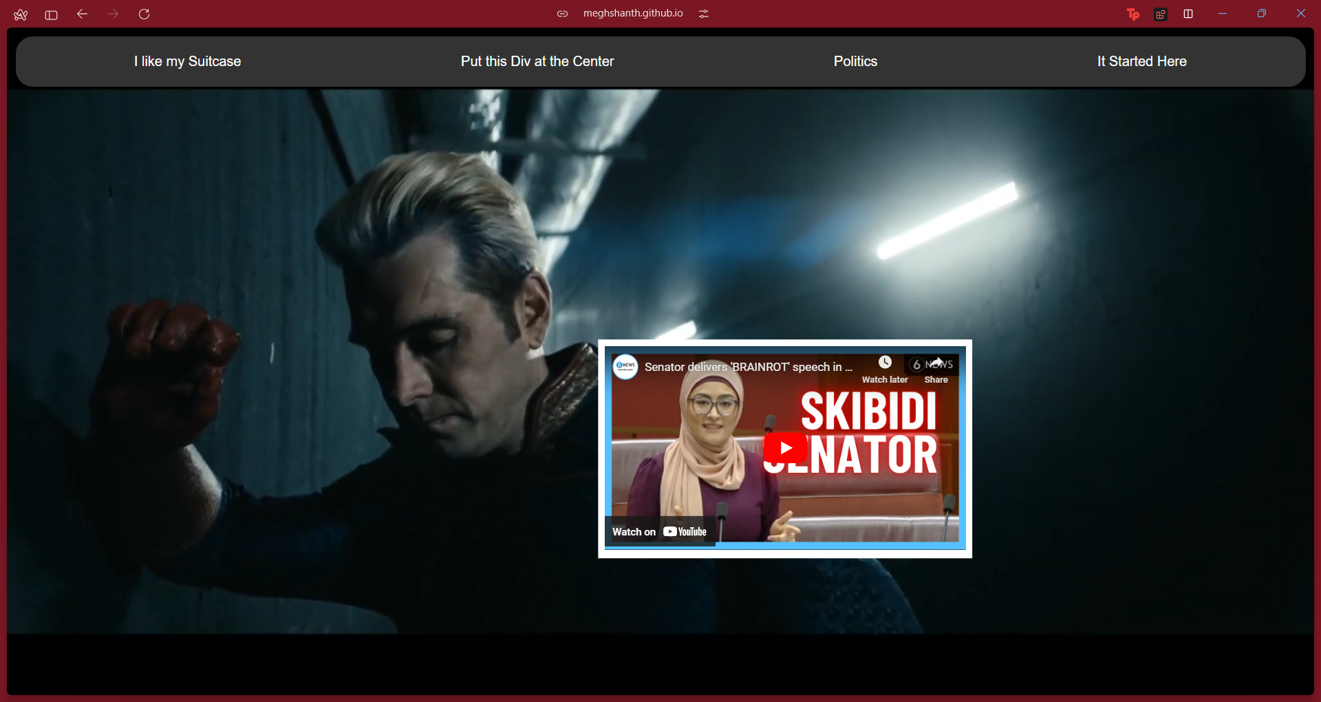Open the browser's main menu logo icon

21,14
